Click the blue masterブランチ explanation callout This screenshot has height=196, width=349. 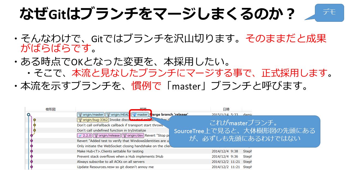coord(244,131)
